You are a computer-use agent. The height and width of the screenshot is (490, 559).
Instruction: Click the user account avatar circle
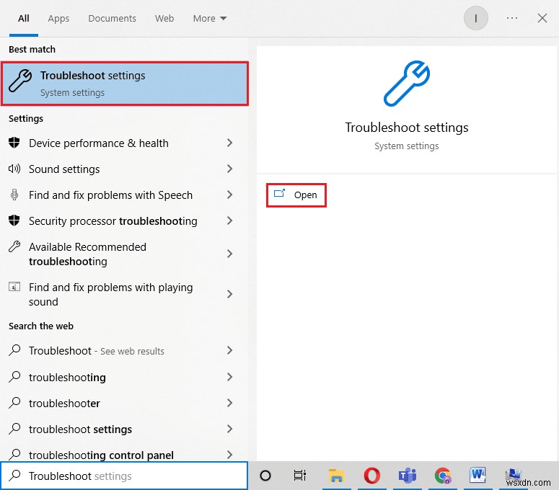point(475,18)
